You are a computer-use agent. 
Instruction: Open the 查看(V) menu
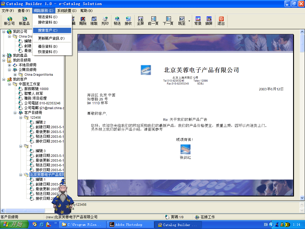click(24, 11)
